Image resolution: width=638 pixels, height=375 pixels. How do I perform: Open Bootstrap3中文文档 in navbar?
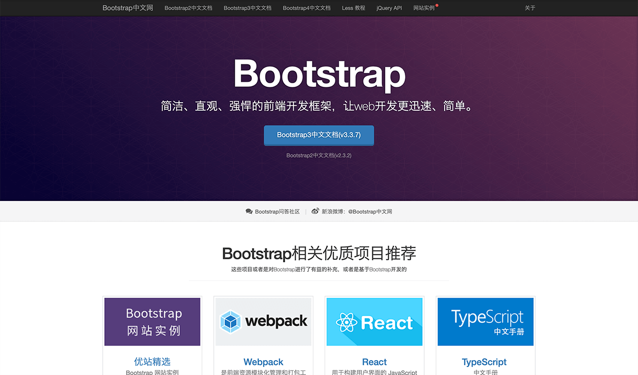coord(247,8)
